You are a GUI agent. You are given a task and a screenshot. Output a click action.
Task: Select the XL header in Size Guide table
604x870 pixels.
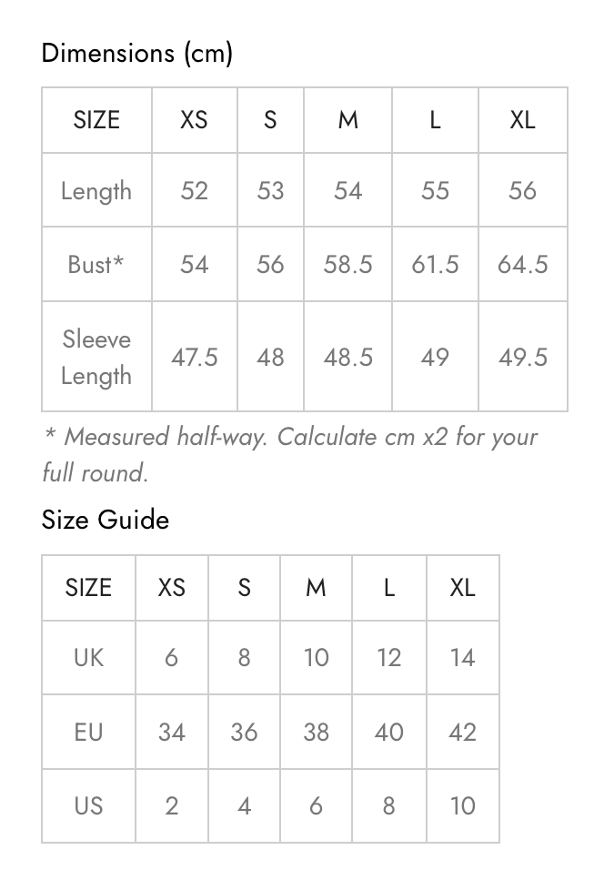click(463, 588)
